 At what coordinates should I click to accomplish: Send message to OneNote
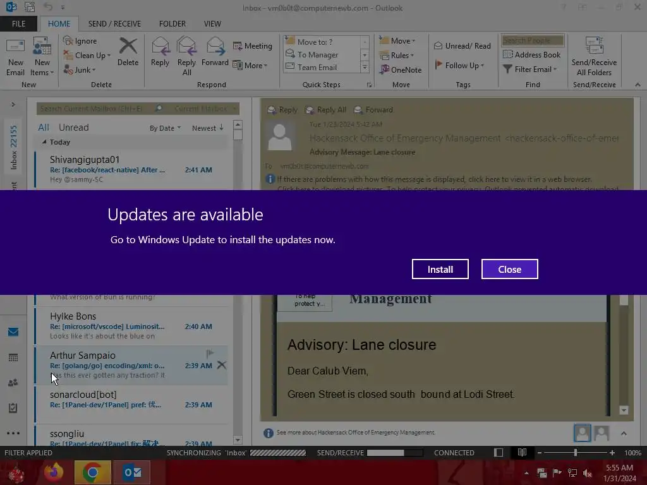pyautogui.click(x=401, y=69)
